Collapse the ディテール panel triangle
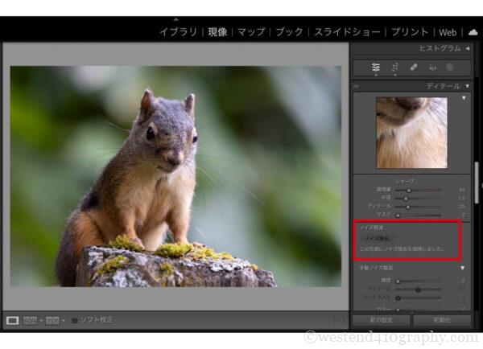 coord(467,86)
